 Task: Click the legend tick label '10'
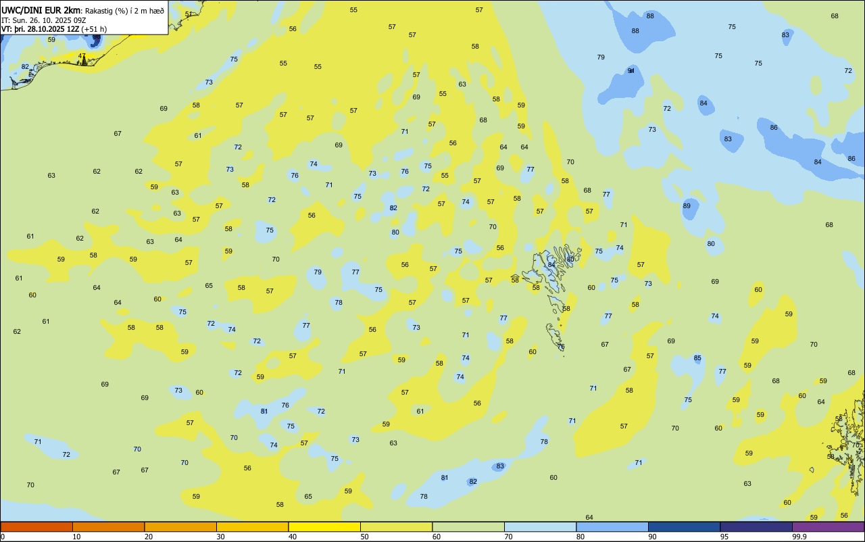(76, 537)
